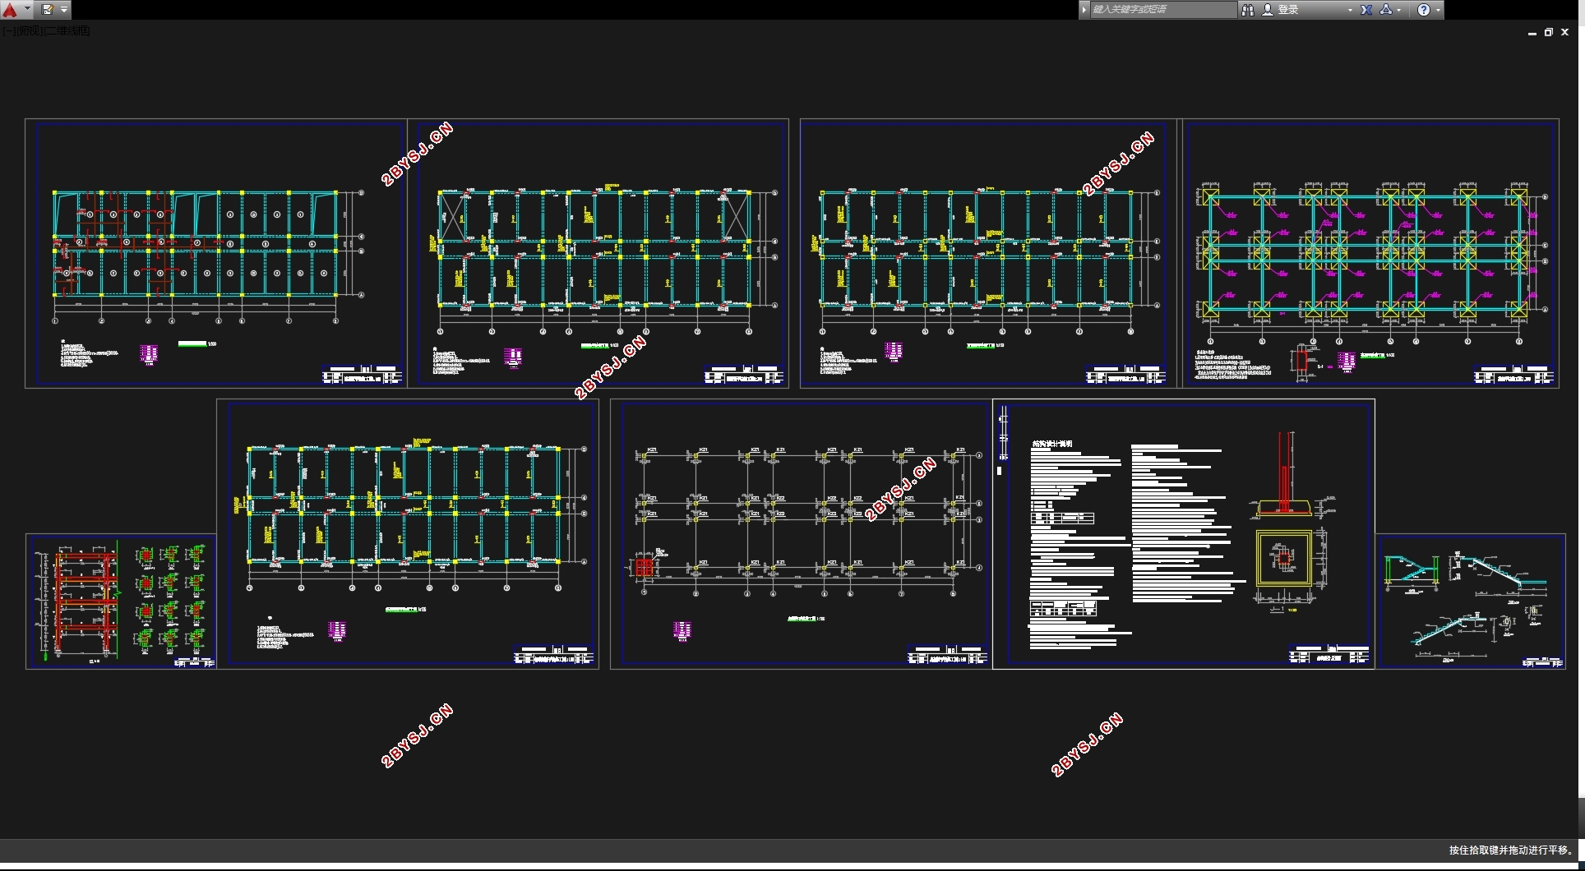Expand the InfoCenter search arrow
The width and height of the screenshot is (1585, 871).
(x=1084, y=10)
